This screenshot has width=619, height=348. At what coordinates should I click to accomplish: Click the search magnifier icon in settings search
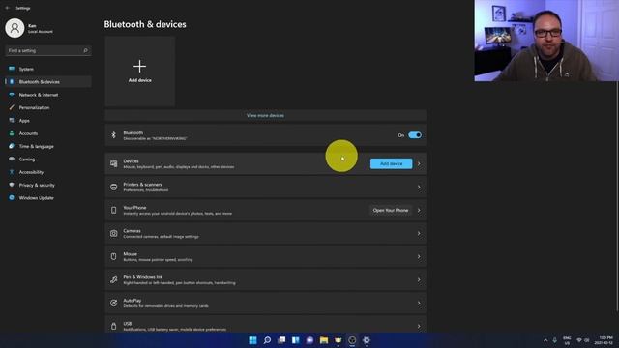[x=85, y=50]
